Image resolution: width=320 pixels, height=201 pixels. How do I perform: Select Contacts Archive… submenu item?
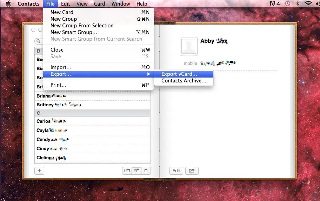(184, 81)
